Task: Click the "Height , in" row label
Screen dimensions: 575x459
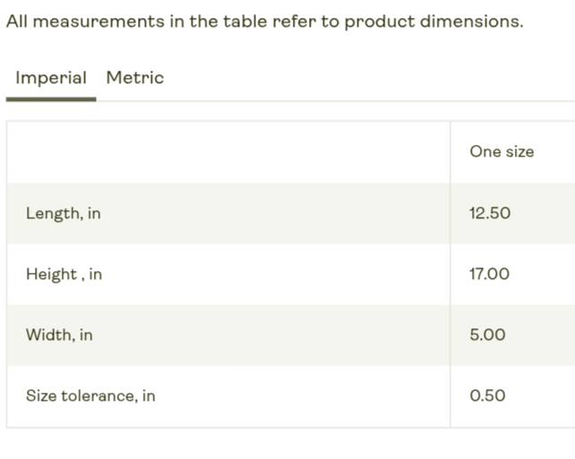Action: pos(64,275)
